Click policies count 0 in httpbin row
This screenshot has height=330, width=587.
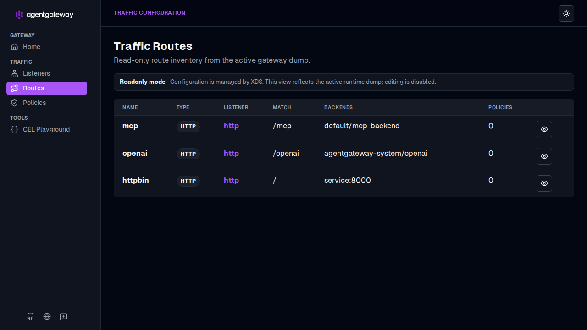(x=491, y=180)
